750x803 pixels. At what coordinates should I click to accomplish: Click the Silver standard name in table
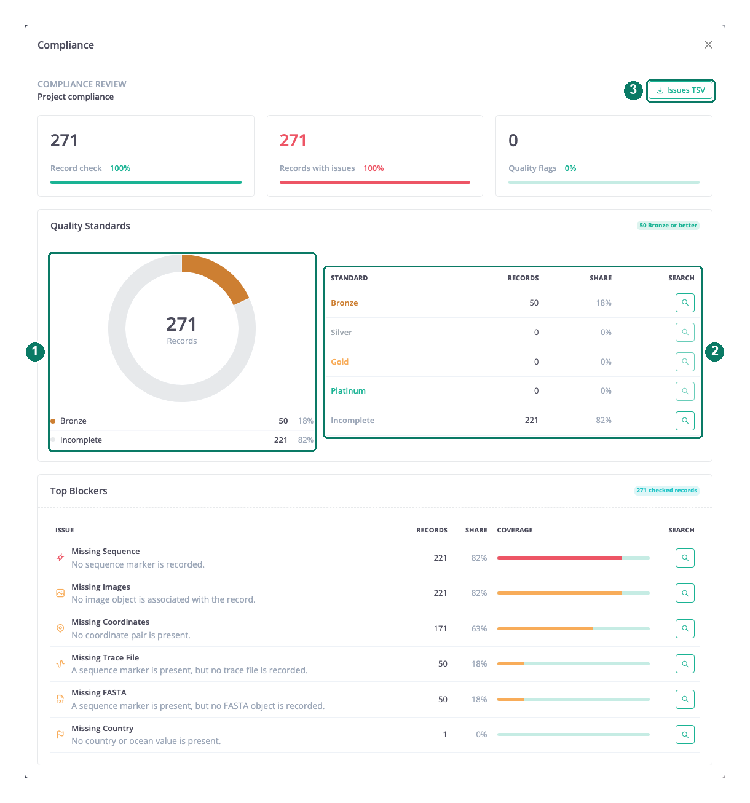coord(341,332)
